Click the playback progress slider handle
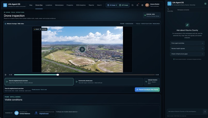 (x=58, y=75)
